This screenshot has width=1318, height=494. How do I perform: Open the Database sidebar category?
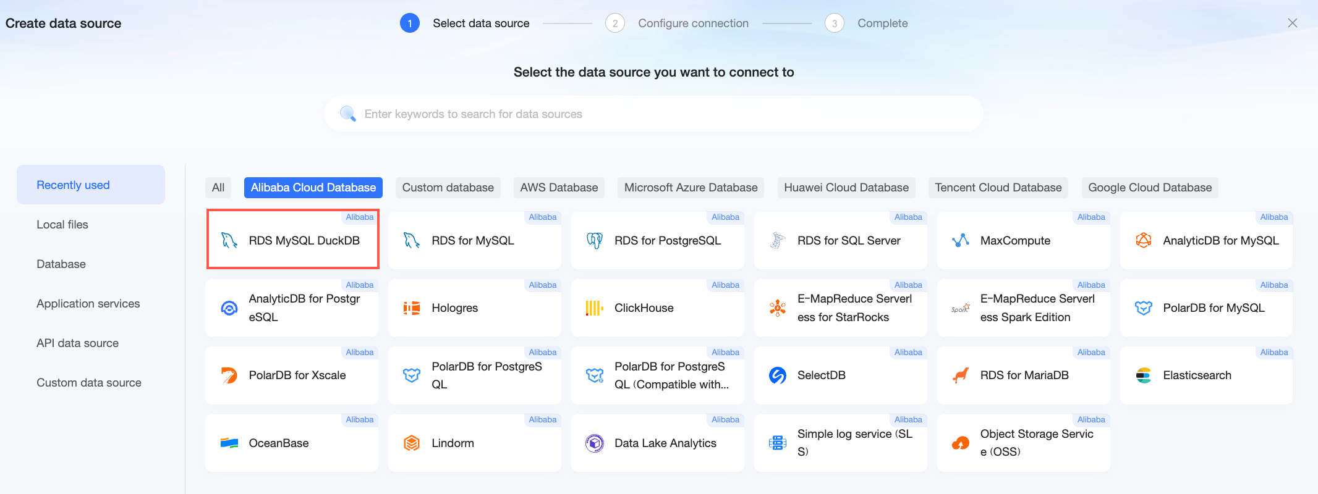pyautogui.click(x=91, y=264)
